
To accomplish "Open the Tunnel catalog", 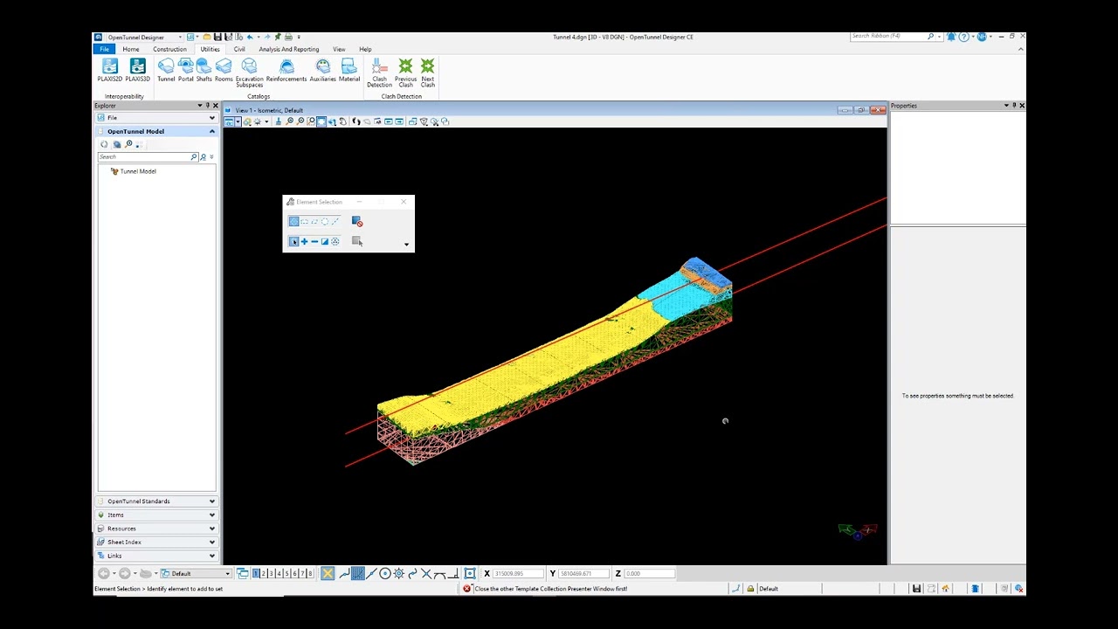I will pyautogui.click(x=166, y=72).
